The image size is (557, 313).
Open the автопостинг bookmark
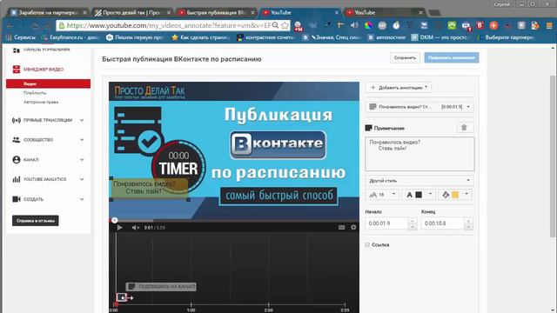387,37
